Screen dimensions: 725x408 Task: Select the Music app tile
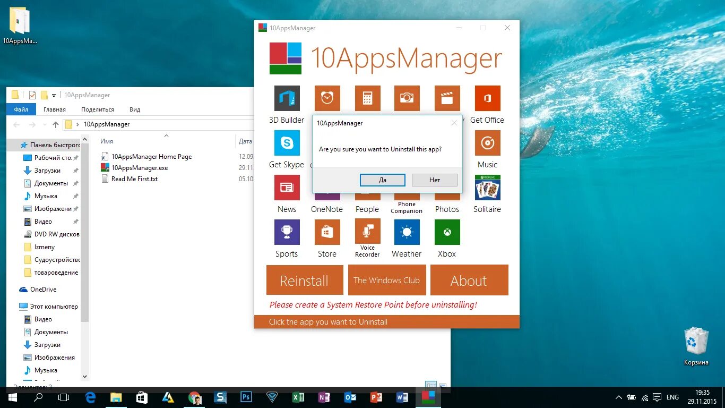click(x=488, y=143)
